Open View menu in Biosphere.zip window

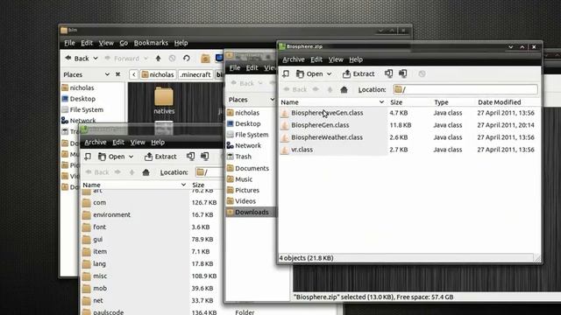[336, 59]
